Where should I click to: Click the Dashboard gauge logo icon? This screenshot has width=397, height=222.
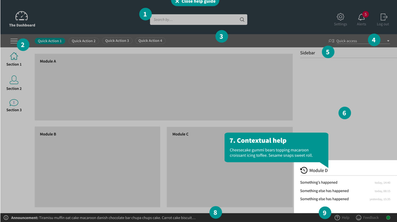tap(22, 15)
